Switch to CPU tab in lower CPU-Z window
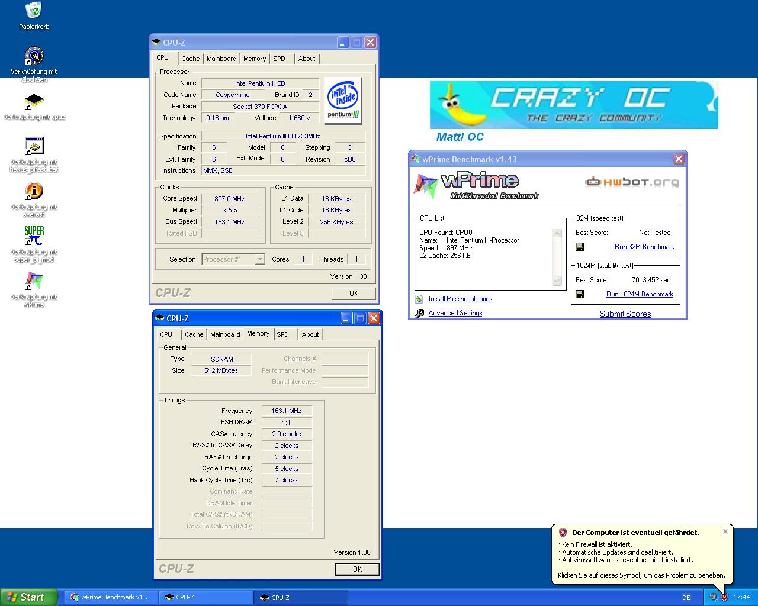Screen dimensions: 758x606 click(x=166, y=334)
